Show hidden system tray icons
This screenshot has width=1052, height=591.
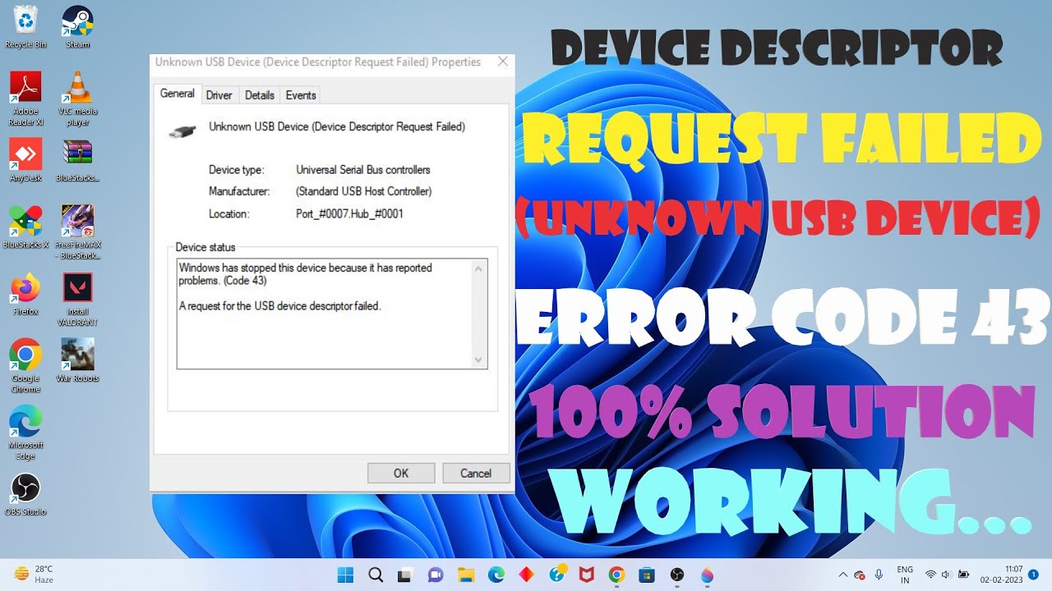pos(842,575)
